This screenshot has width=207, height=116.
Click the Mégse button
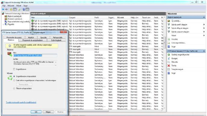point(48,112)
